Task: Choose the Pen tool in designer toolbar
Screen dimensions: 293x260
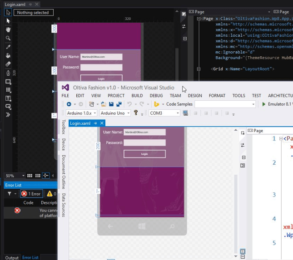Action: [8, 73]
